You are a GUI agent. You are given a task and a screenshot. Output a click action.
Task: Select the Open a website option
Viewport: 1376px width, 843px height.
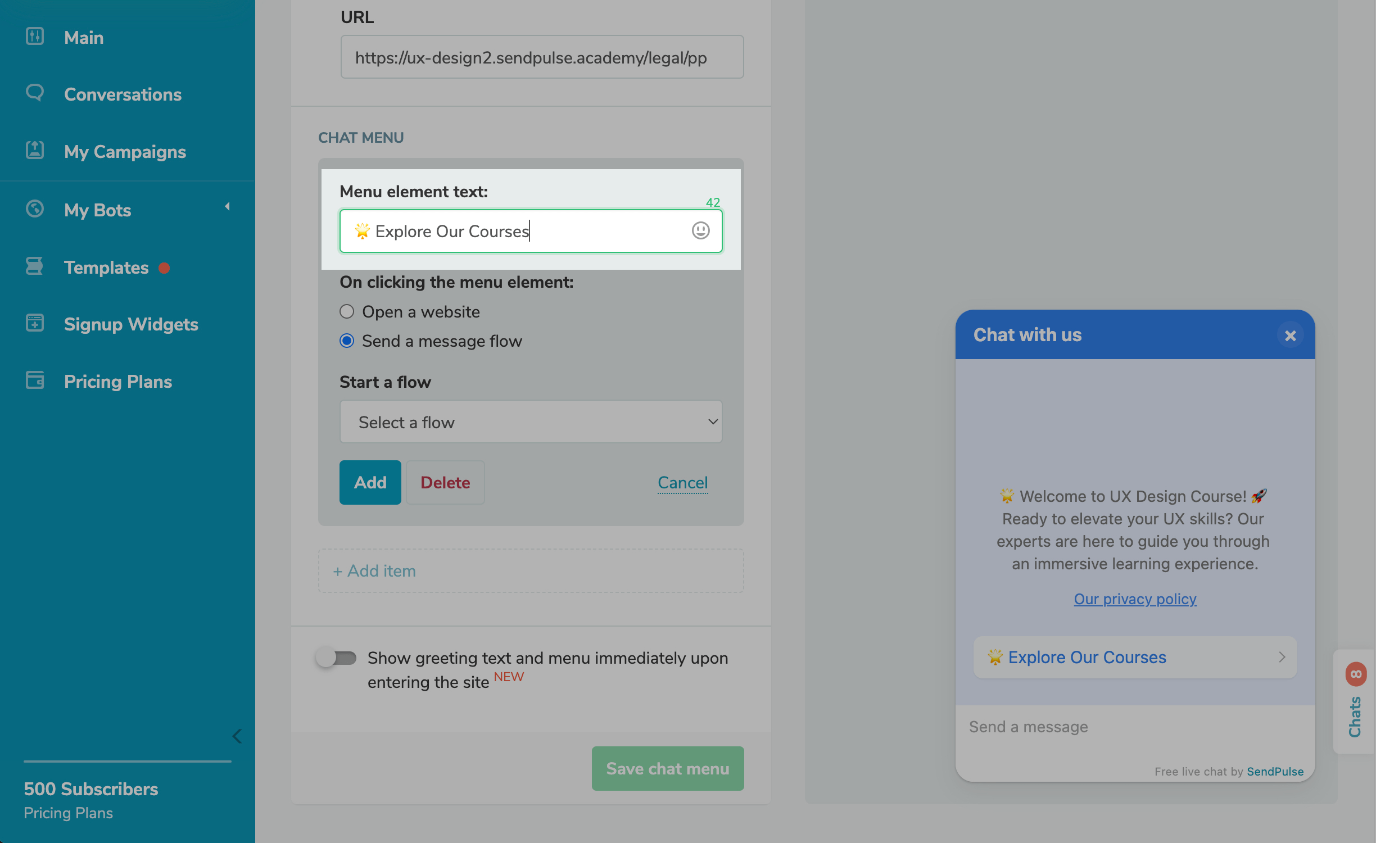347,311
